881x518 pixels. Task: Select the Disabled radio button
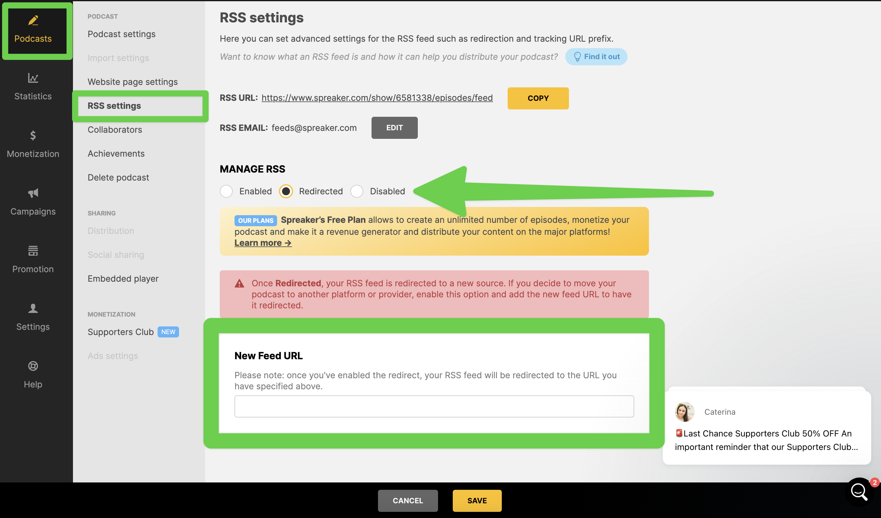point(357,191)
